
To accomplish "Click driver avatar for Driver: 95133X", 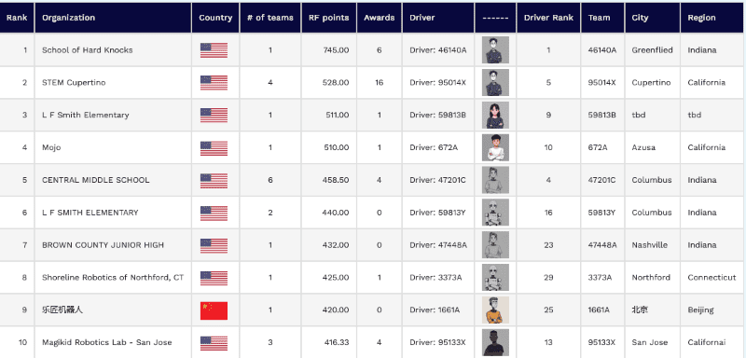I will [x=495, y=342].
